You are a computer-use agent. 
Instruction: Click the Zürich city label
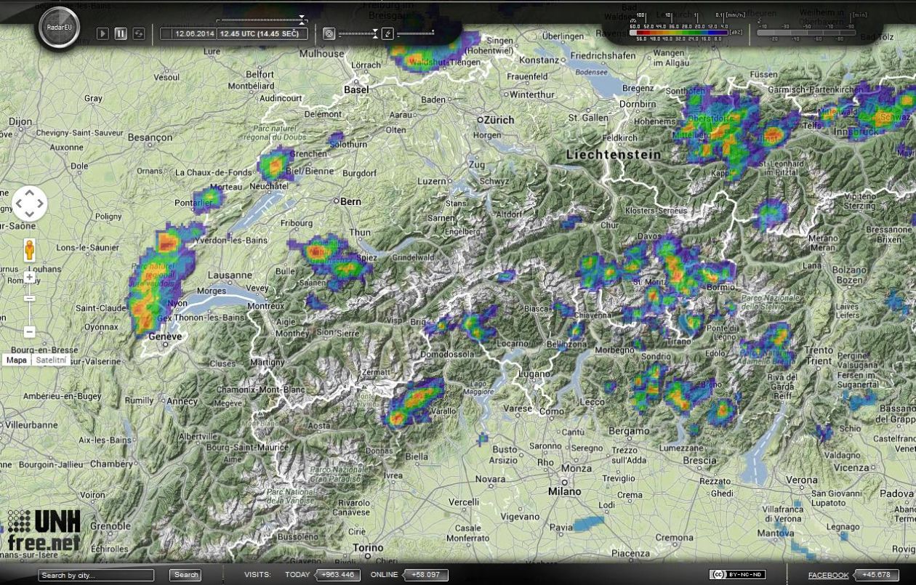pyautogui.click(x=499, y=119)
